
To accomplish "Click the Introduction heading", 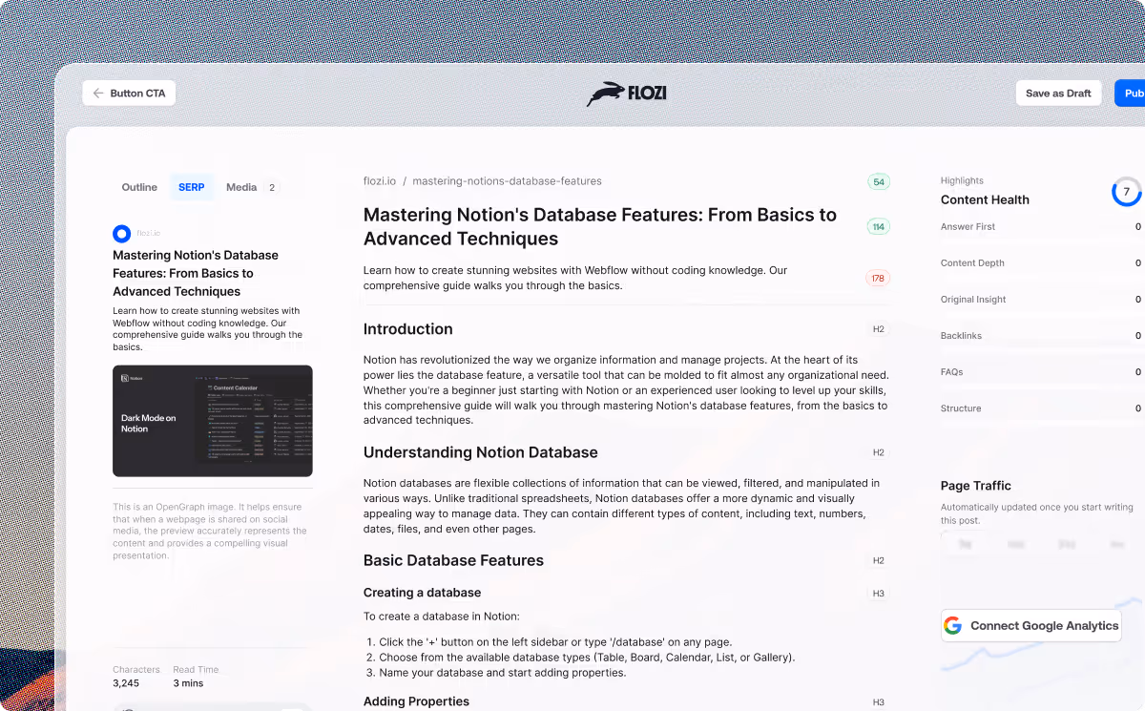I will tap(408, 329).
